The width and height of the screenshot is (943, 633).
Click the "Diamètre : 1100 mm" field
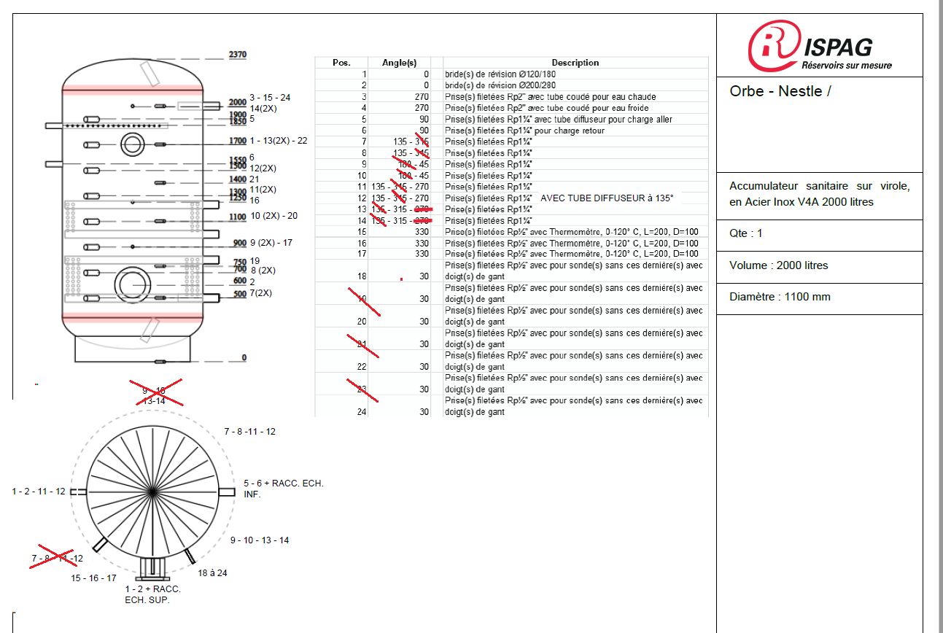pyautogui.click(x=780, y=297)
